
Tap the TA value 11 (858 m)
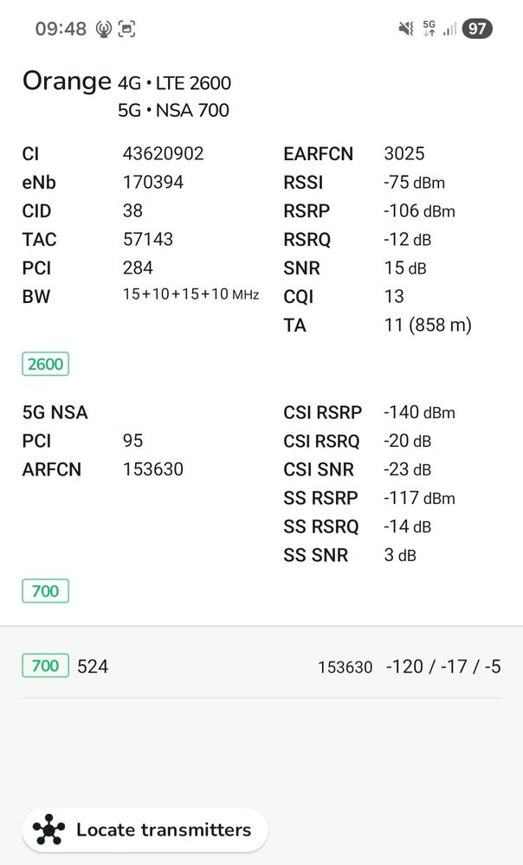pyautogui.click(x=428, y=326)
